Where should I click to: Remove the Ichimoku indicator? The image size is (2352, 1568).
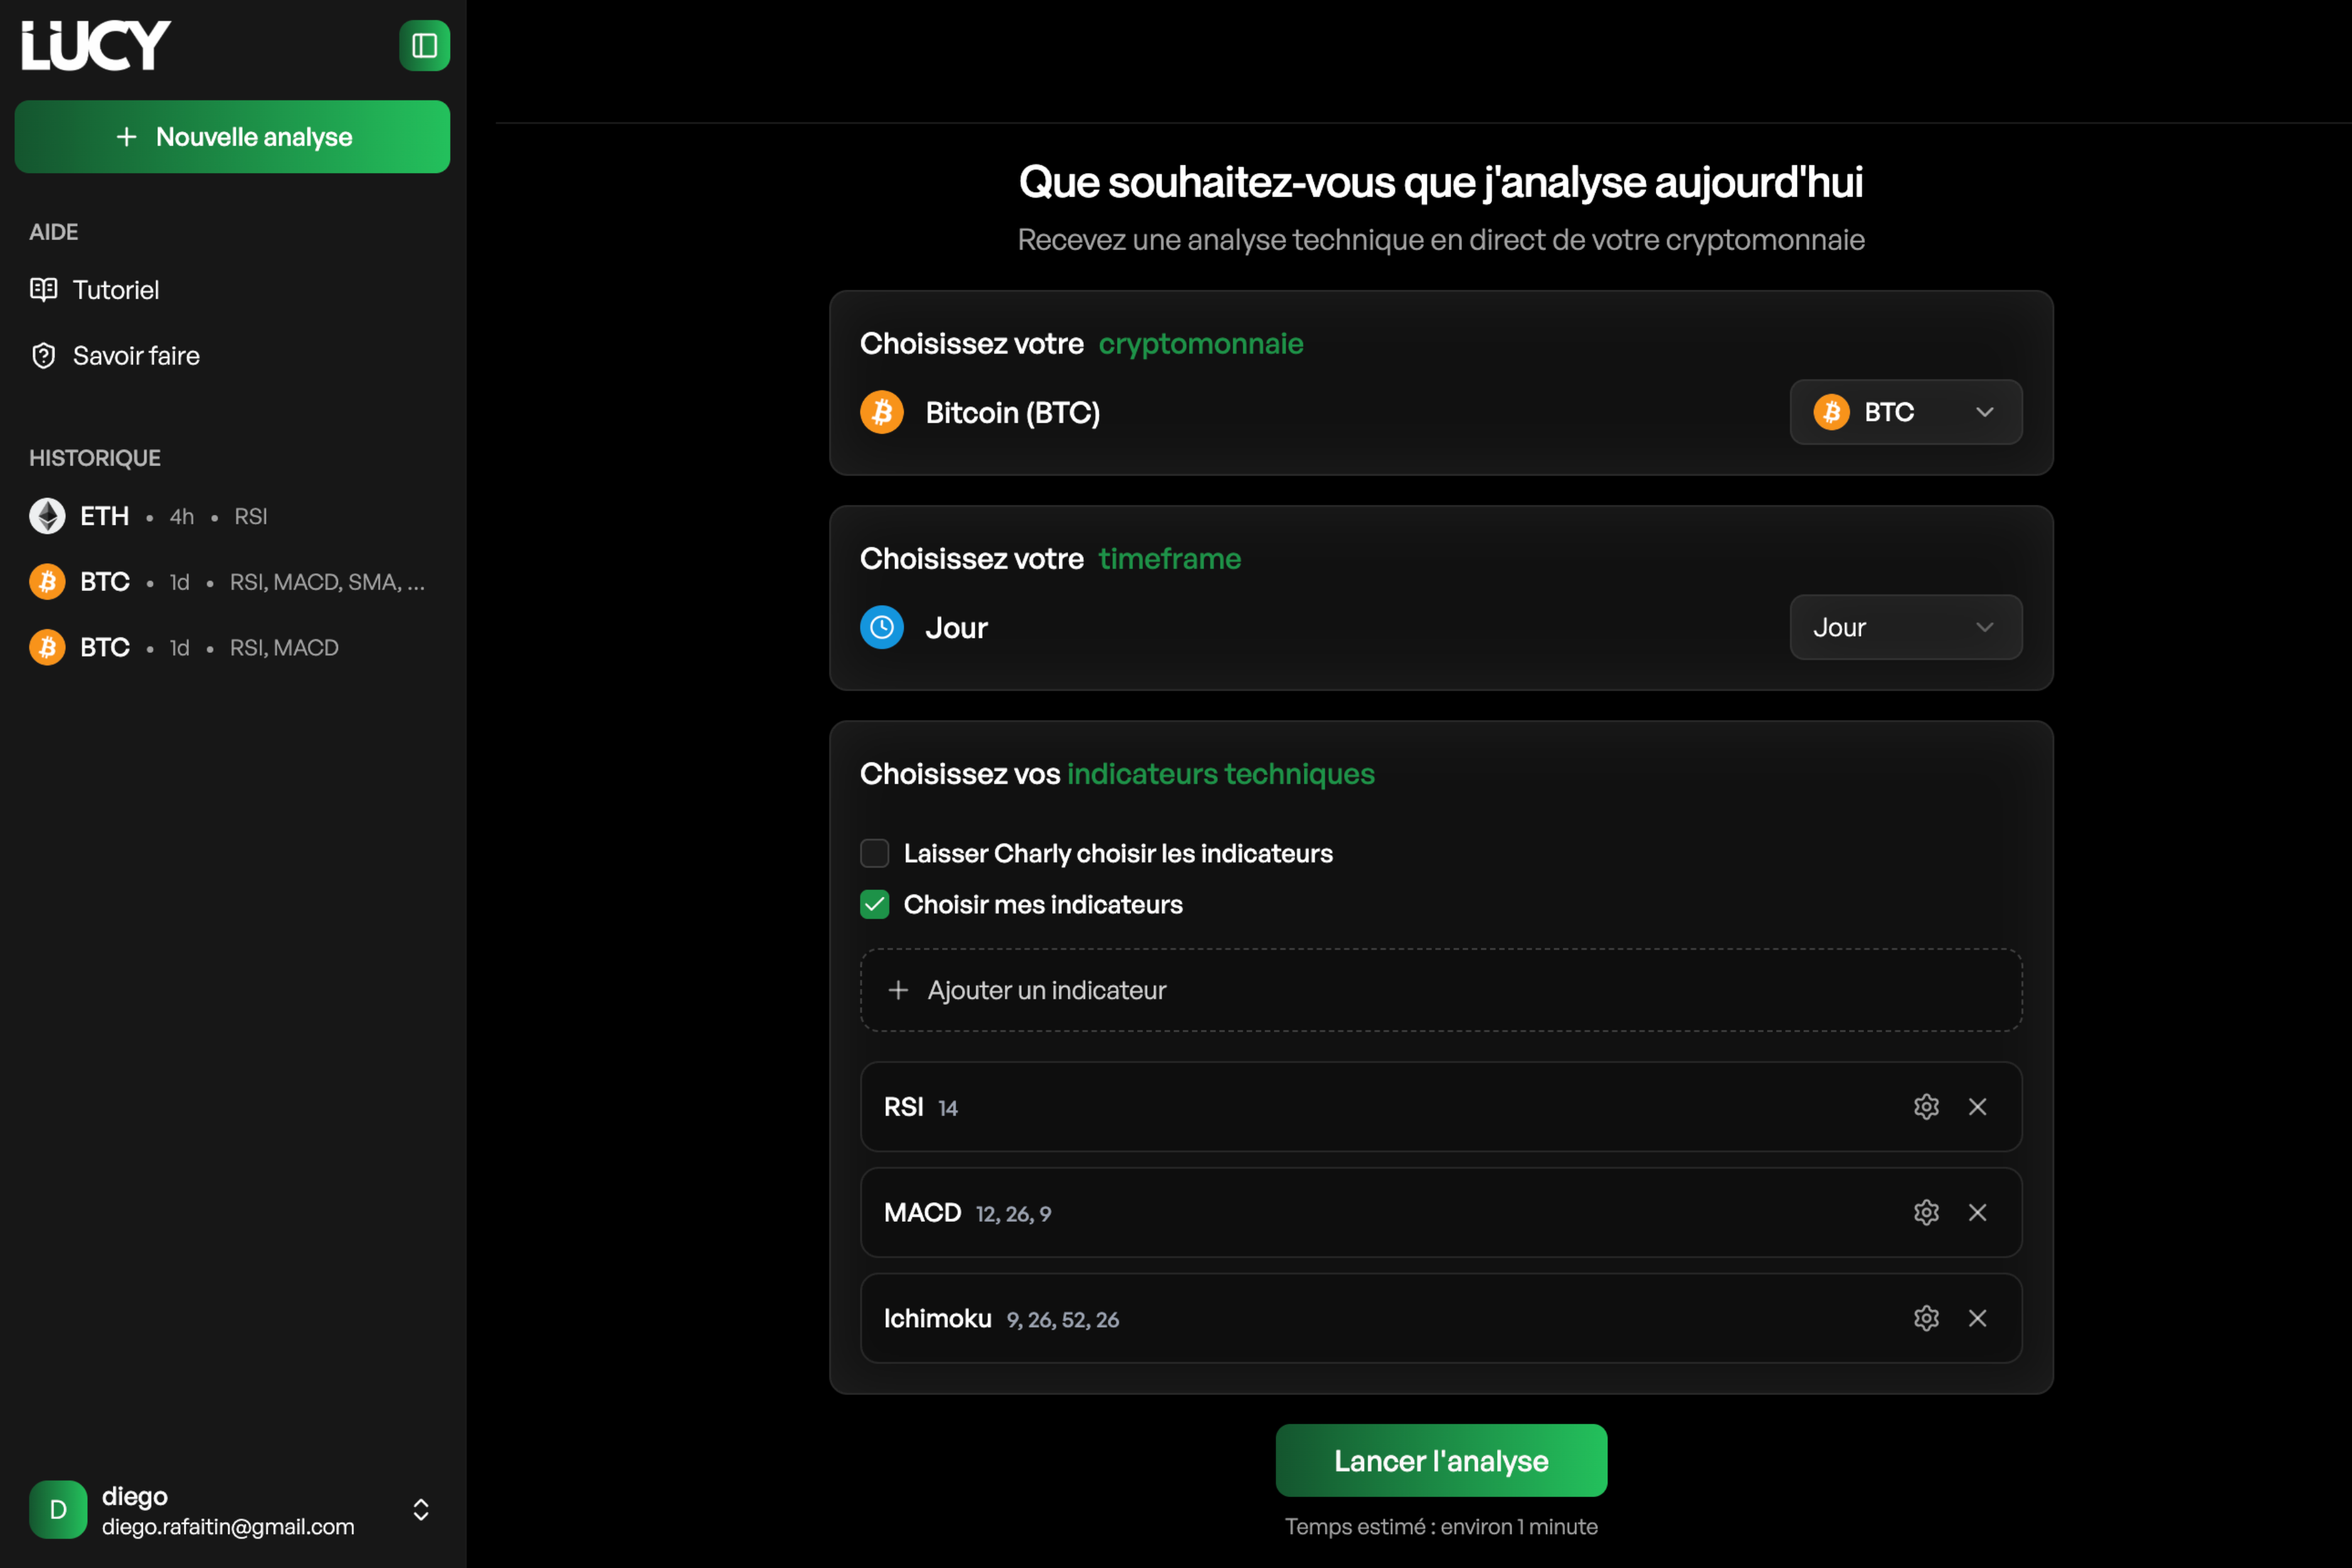click(x=1977, y=1319)
